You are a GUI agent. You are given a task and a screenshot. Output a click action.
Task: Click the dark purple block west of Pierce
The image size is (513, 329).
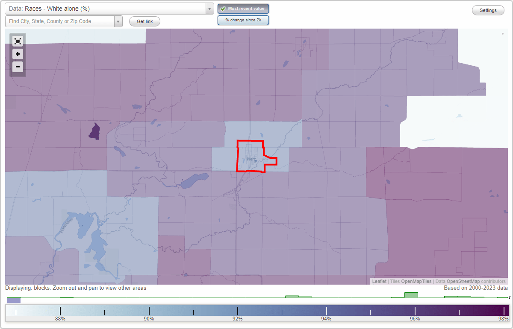pyautogui.click(x=94, y=131)
